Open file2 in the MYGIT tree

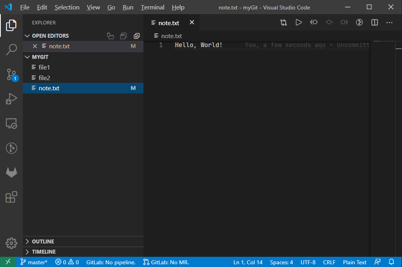click(83, 78)
